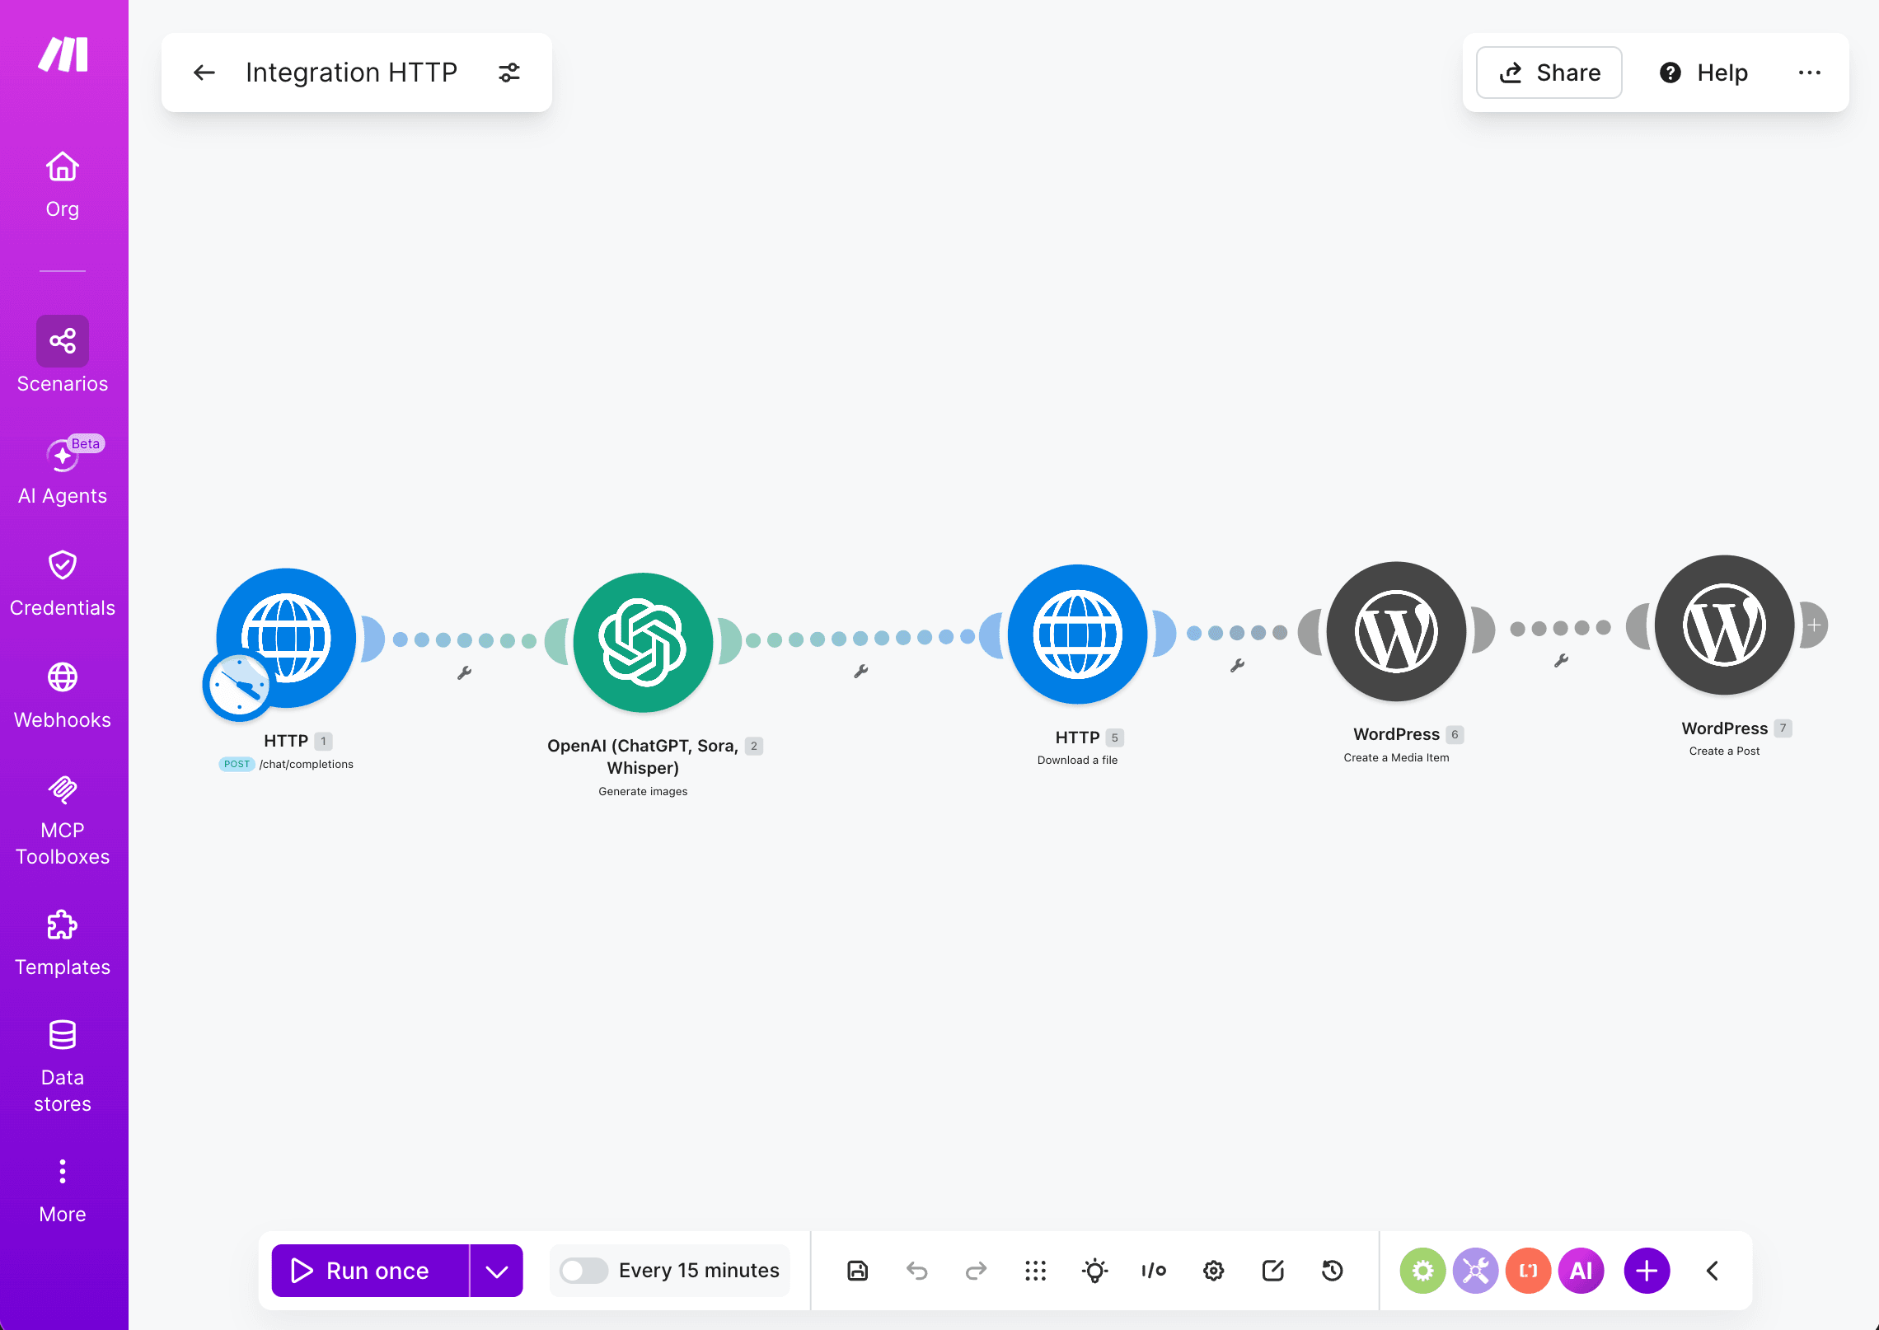This screenshot has height=1330, width=1879.
Task: Open scenario settings gear
Action: pyautogui.click(x=1213, y=1271)
